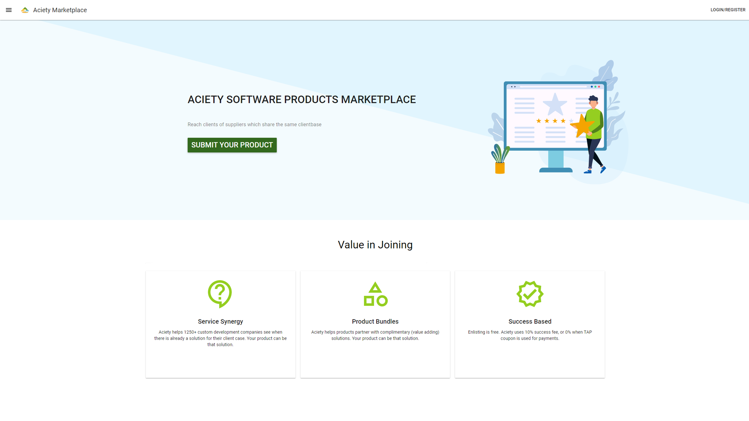Click the Aciety Marketplace title

(60, 10)
